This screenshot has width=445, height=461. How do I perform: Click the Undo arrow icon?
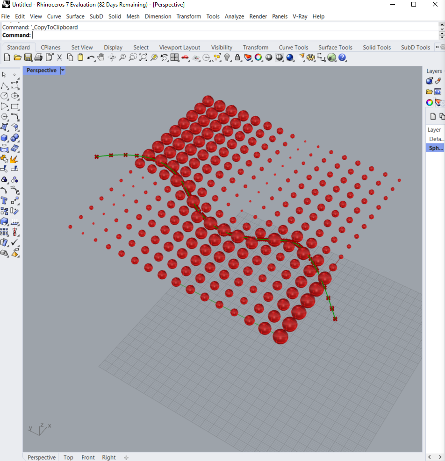(x=91, y=57)
